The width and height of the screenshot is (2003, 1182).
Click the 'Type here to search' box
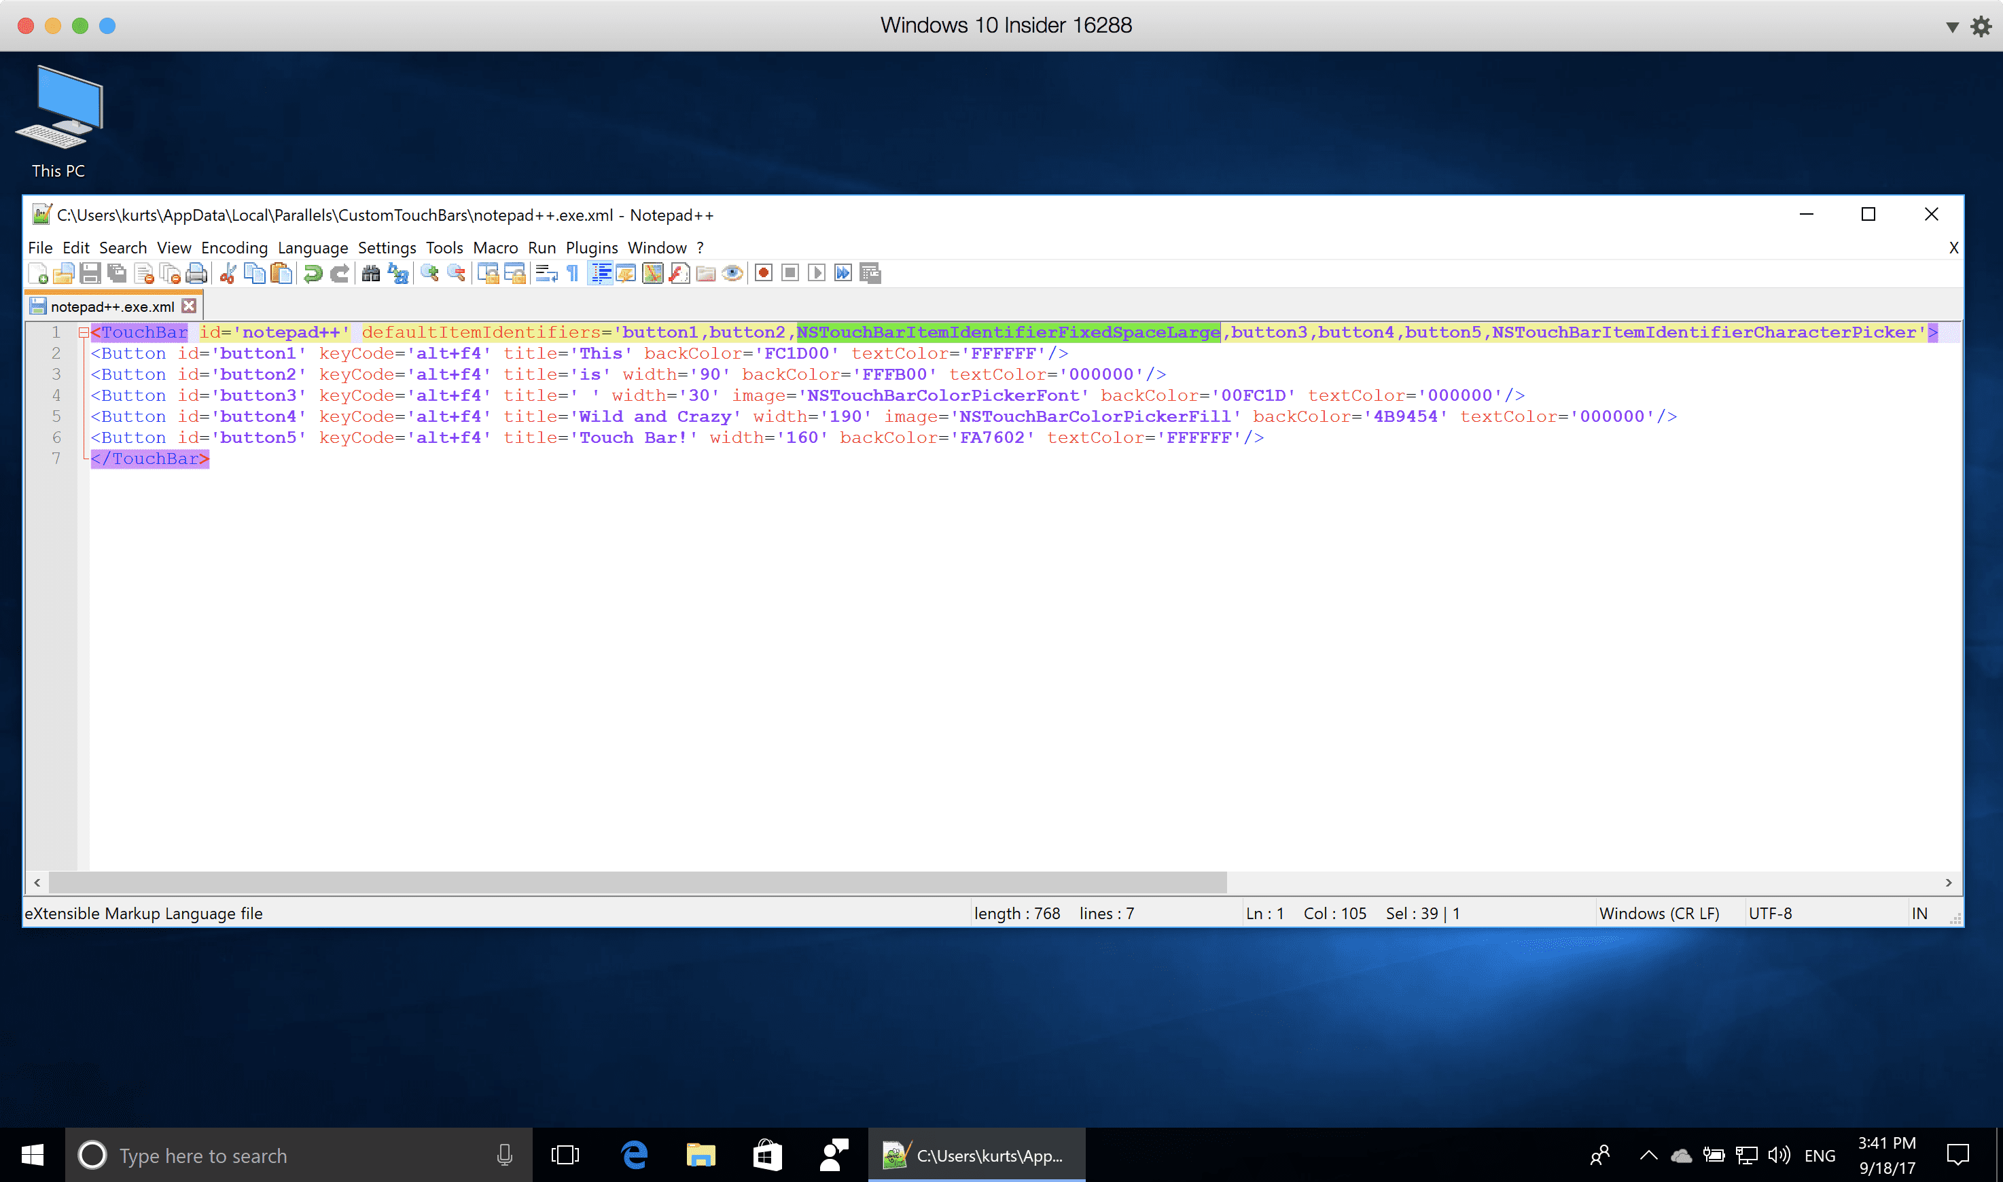pyautogui.click(x=299, y=1155)
